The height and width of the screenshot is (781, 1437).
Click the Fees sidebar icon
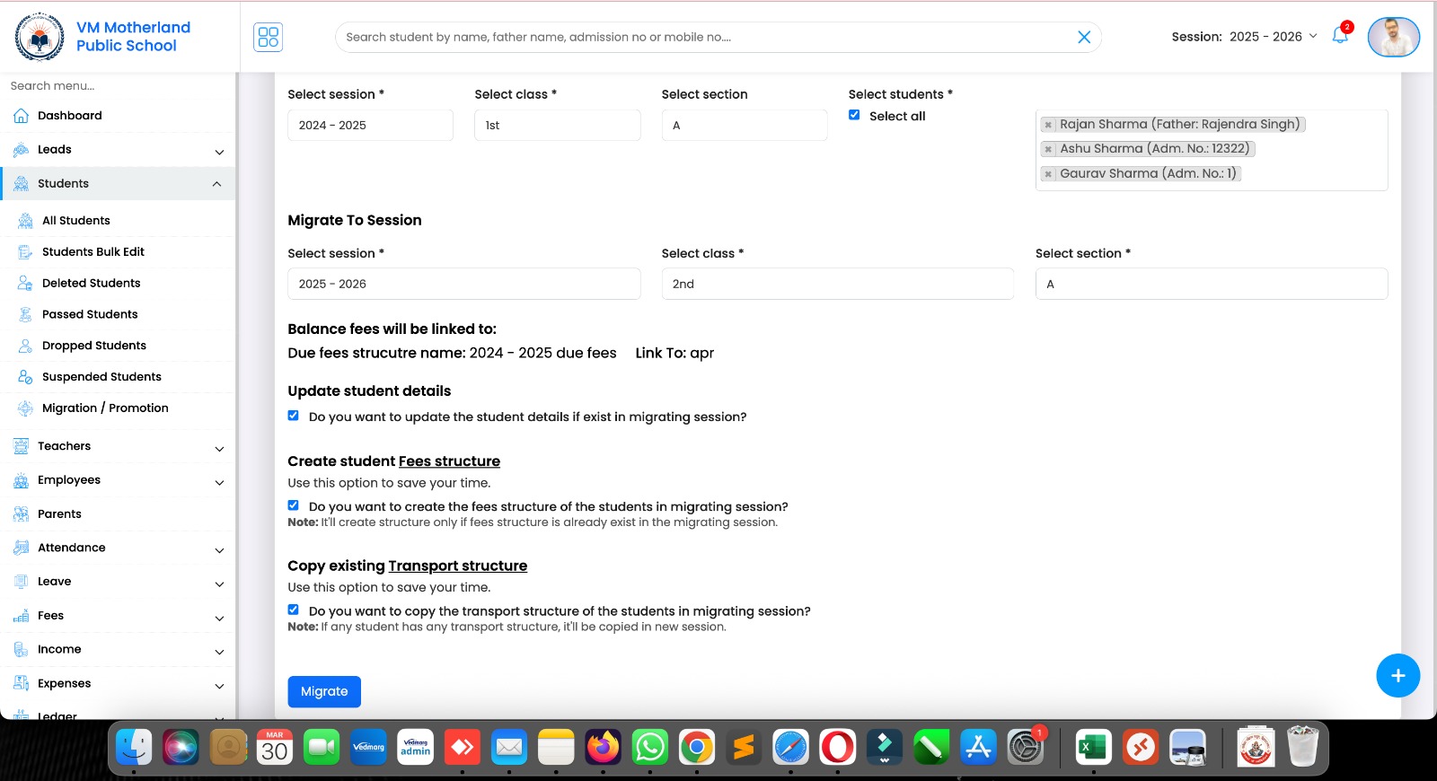click(22, 616)
